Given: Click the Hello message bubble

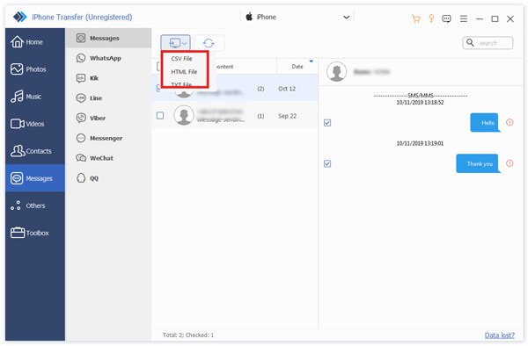Looking at the screenshot, I should click(x=485, y=123).
